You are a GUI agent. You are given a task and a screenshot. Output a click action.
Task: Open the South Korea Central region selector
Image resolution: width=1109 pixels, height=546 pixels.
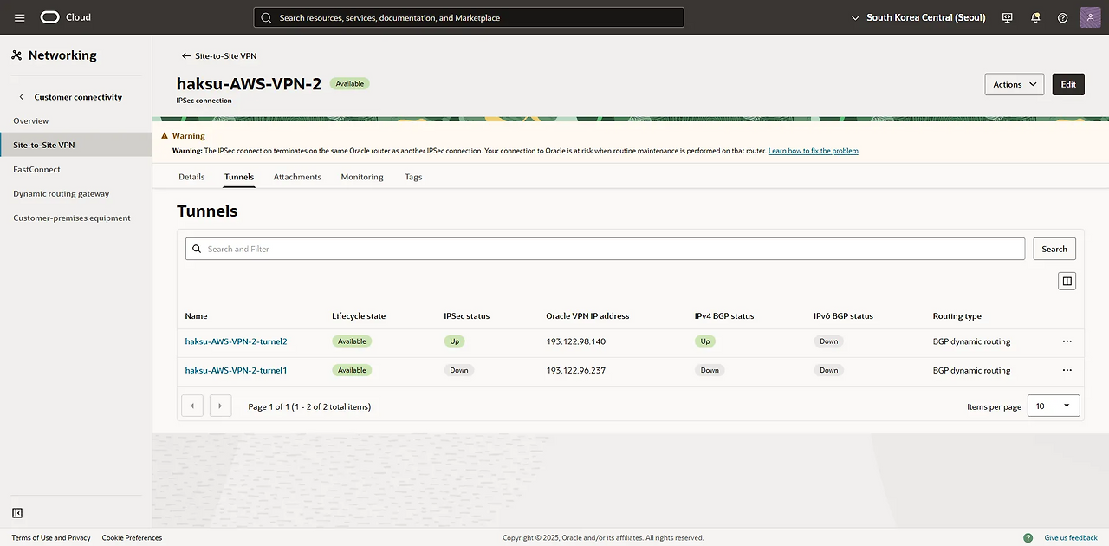pos(918,17)
